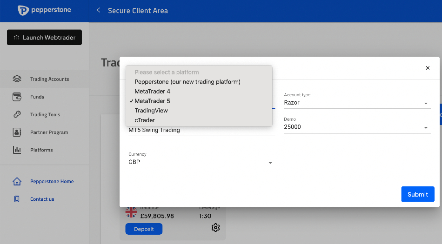Screen dimensions: 442x244
Task: Open the Currency GBP dropdown
Action: click(201, 162)
